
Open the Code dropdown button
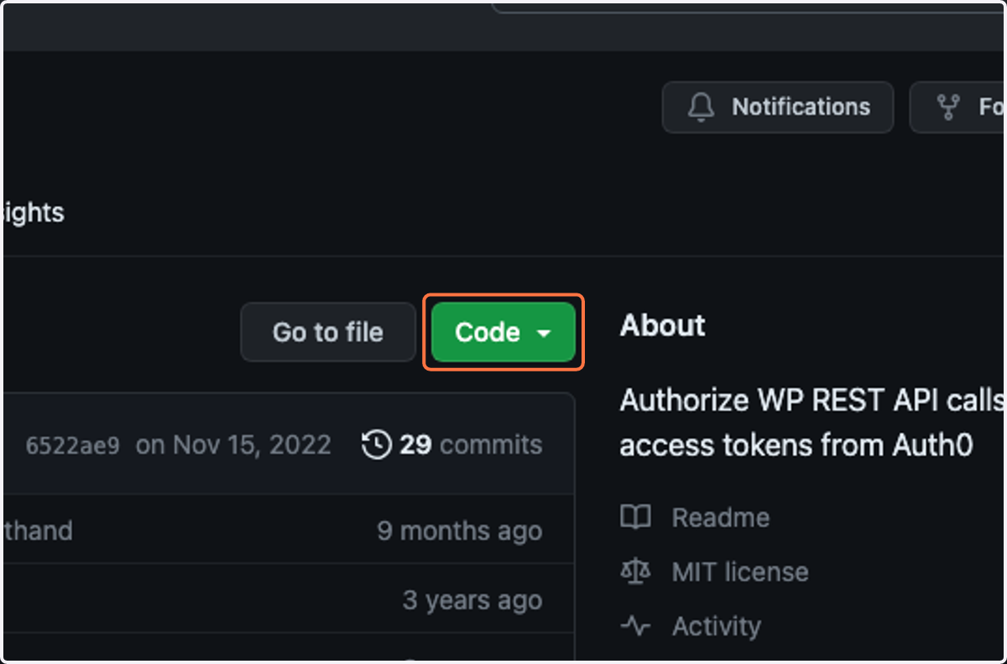pyautogui.click(x=503, y=332)
